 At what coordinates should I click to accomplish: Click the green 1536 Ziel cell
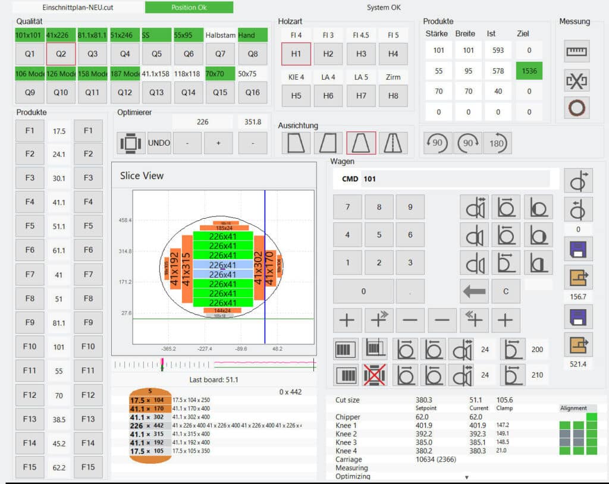click(528, 71)
